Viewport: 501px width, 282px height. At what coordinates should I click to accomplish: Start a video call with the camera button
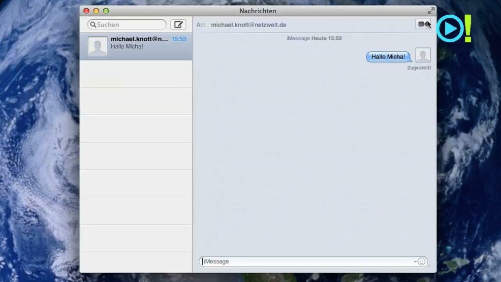tap(423, 24)
